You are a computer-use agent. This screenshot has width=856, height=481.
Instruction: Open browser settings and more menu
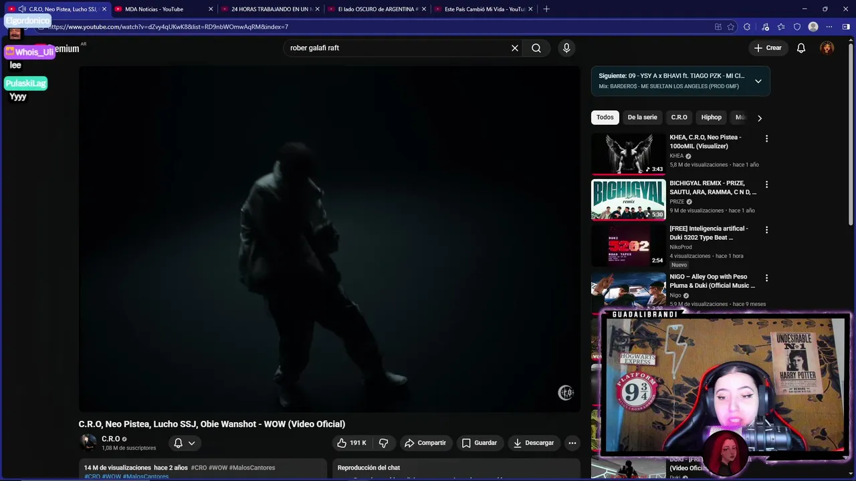point(829,27)
